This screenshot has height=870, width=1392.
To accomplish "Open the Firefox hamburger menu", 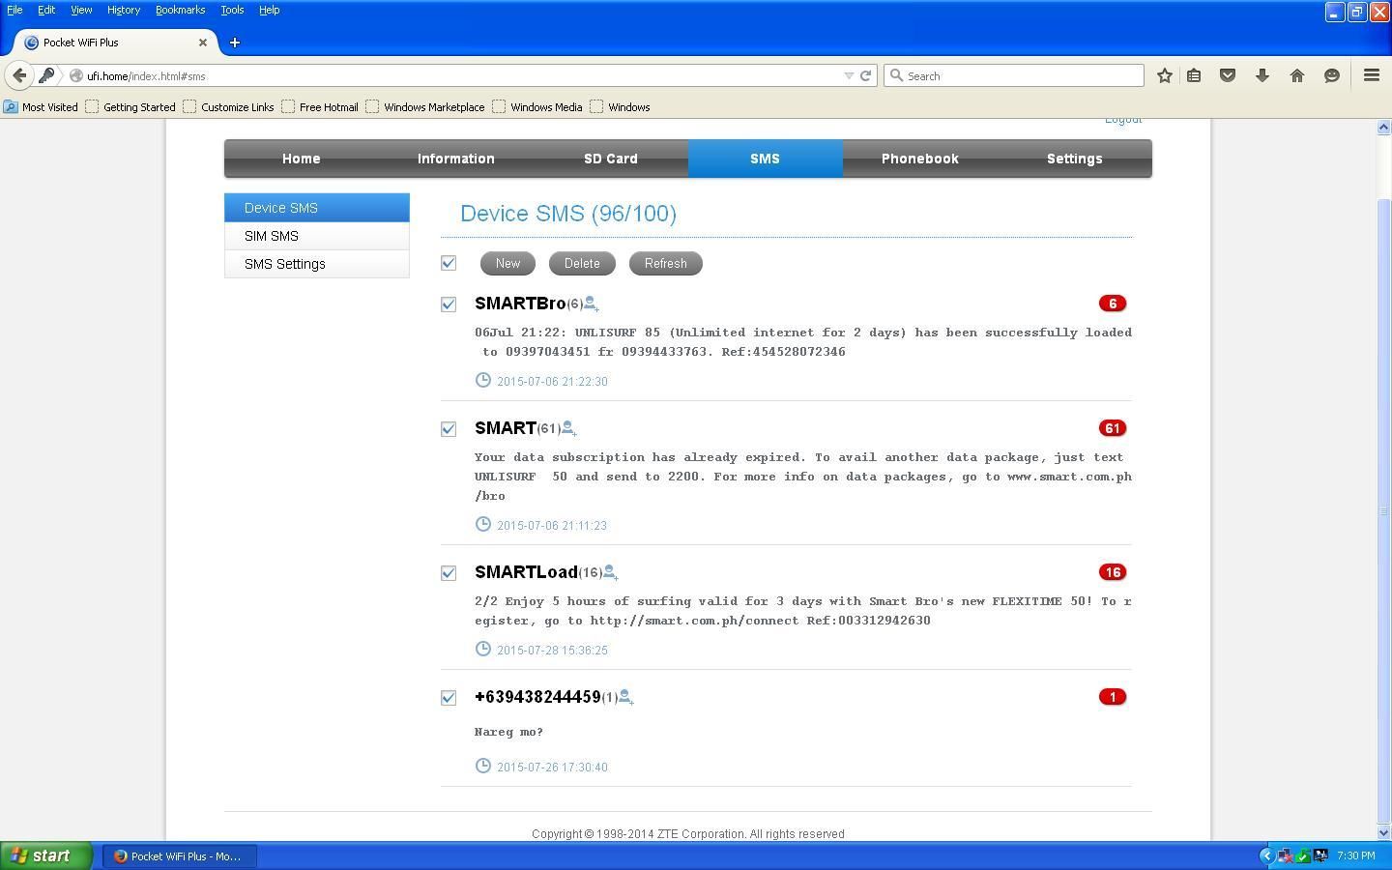I will pyautogui.click(x=1371, y=75).
